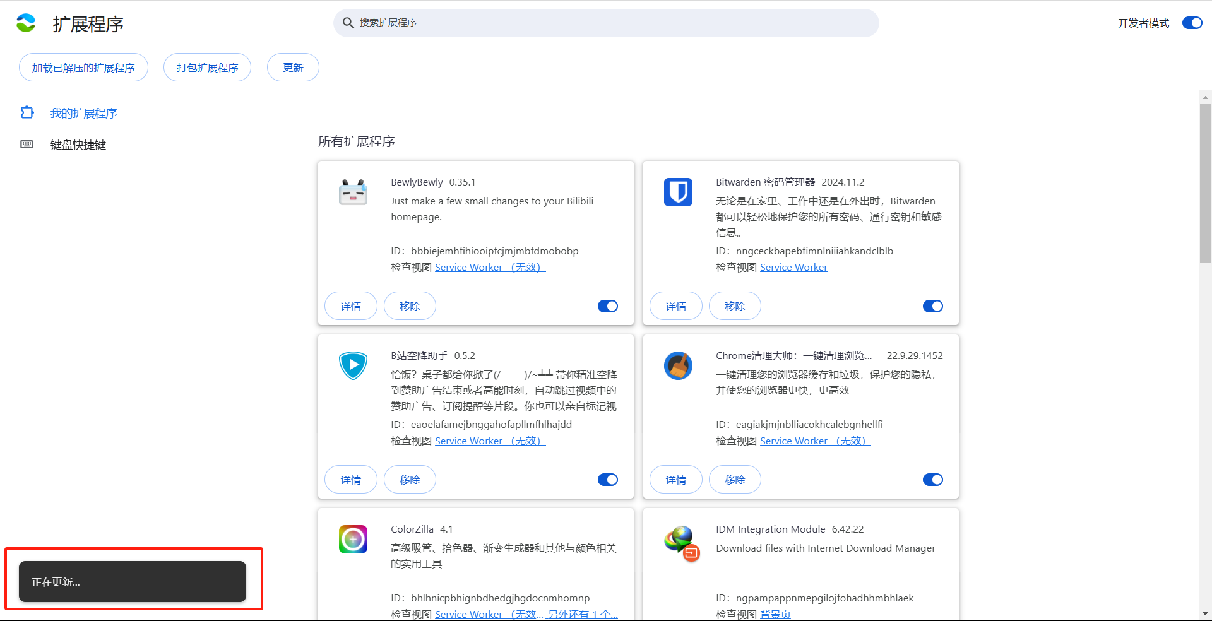Open Bitwarden's Service Worker inspect link

click(x=793, y=267)
